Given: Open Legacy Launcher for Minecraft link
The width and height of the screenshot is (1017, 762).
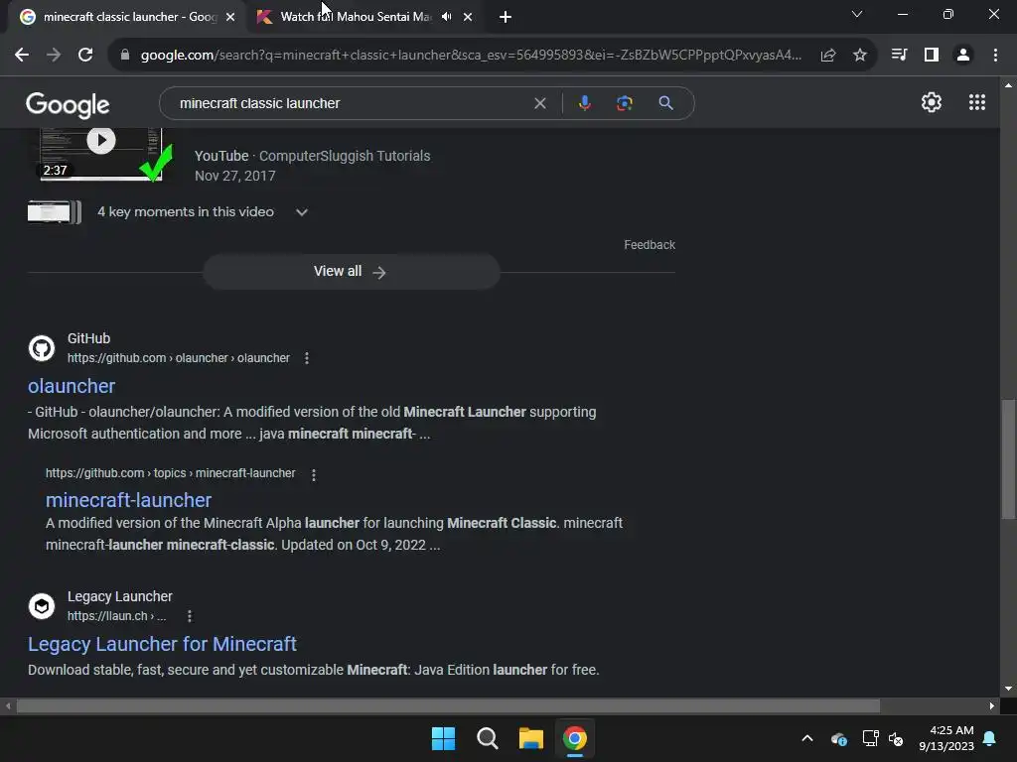Looking at the screenshot, I should pos(162,644).
